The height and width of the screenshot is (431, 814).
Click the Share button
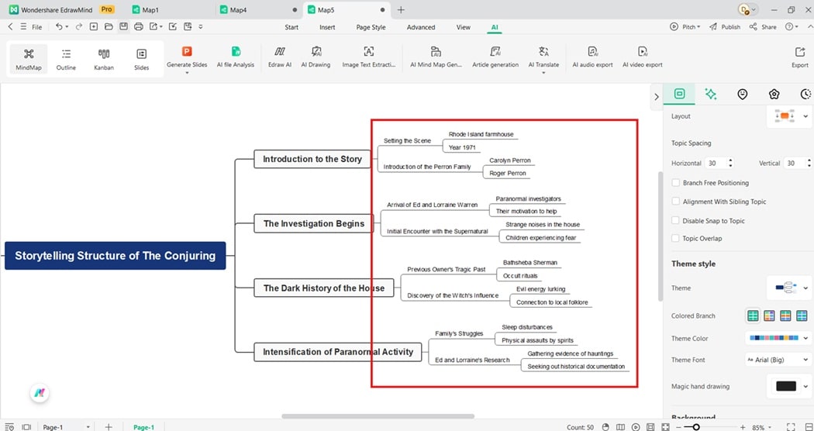tap(763, 26)
